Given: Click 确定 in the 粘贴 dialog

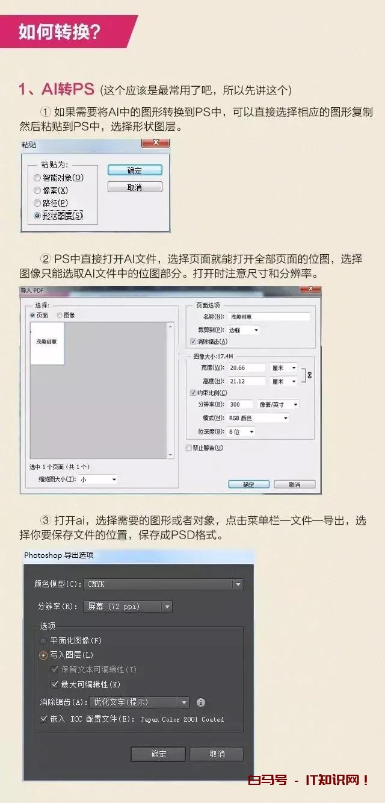Looking at the screenshot, I should pos(135,170).
